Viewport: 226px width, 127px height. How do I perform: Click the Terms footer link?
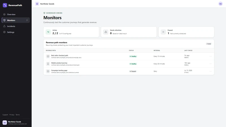click(18, 115)
